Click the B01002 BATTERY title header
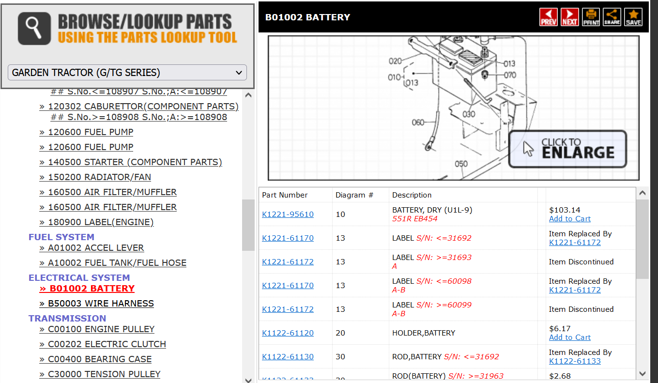 pos(307,17)
